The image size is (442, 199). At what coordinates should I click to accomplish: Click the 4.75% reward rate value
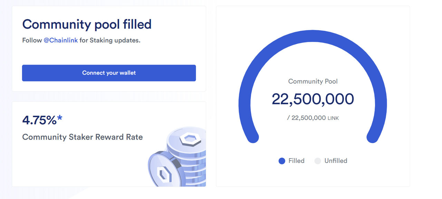point(39,120)
